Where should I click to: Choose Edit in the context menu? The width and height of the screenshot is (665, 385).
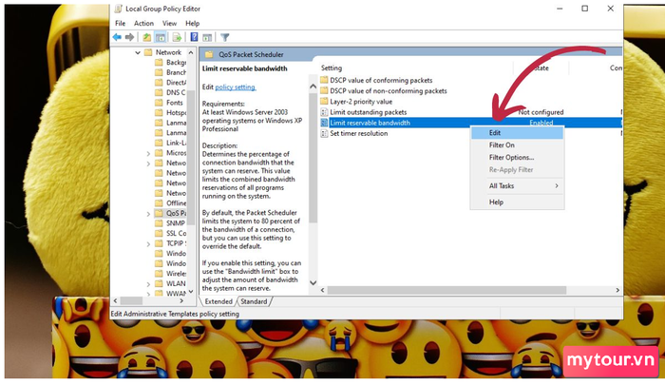click(517, 133)
